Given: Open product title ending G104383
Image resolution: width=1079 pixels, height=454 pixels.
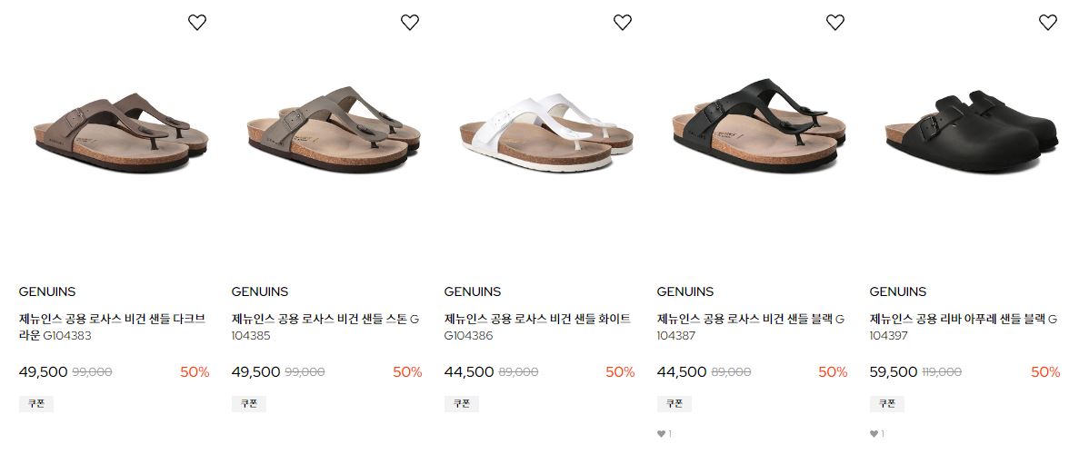Looking at the screenshot, I should tap(112, 328).
